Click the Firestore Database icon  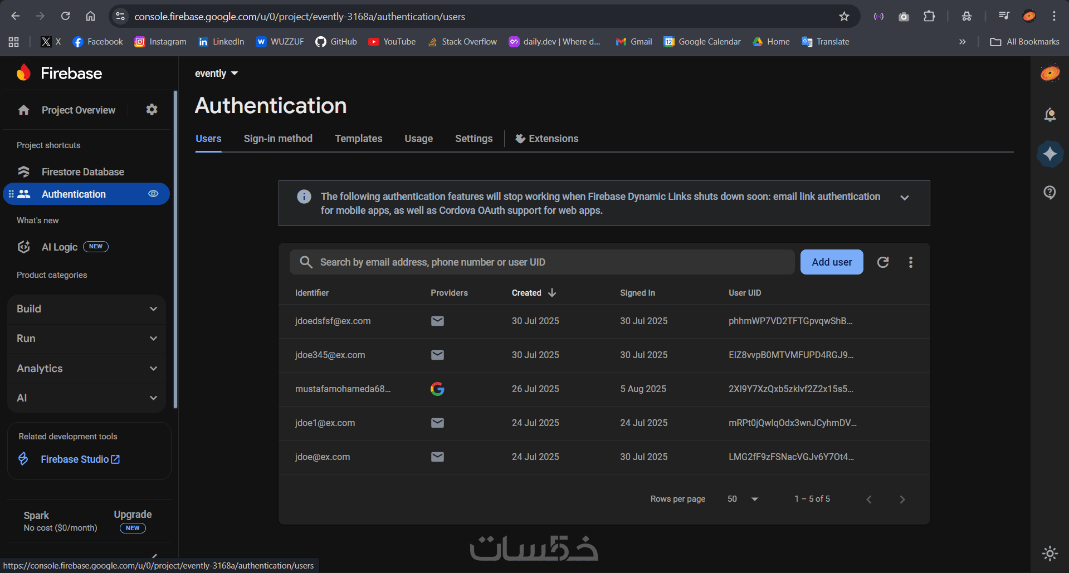tap(23, 172)
